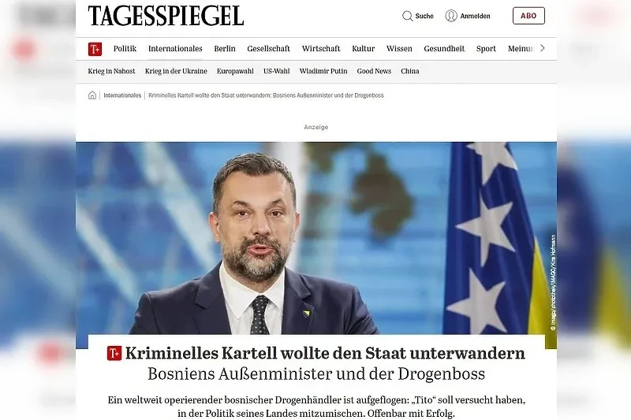The height and width of the screenshot is (420, 631).
Task: Open the Kultur section
Action: click(363, 49)
